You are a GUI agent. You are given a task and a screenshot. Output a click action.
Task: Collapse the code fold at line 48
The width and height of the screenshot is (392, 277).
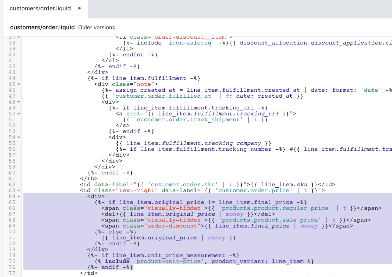click(x=19, y=102)
